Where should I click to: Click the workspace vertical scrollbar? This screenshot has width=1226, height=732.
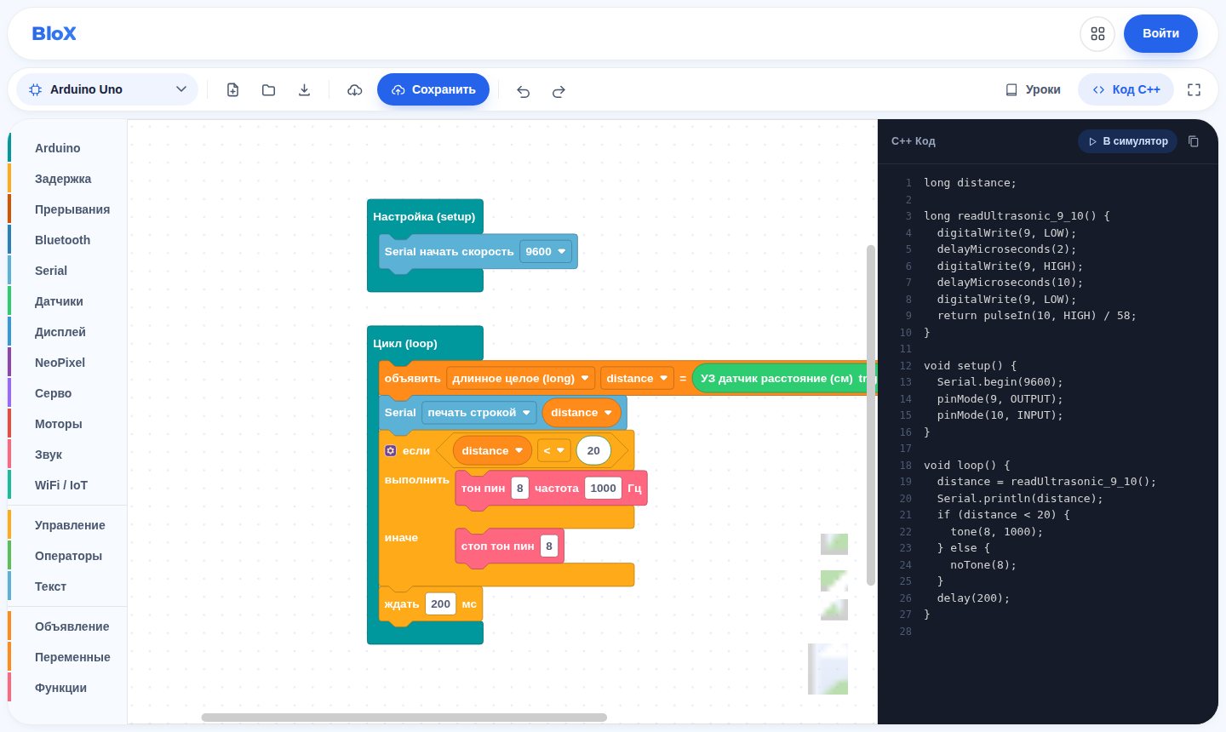coord(870,415)
